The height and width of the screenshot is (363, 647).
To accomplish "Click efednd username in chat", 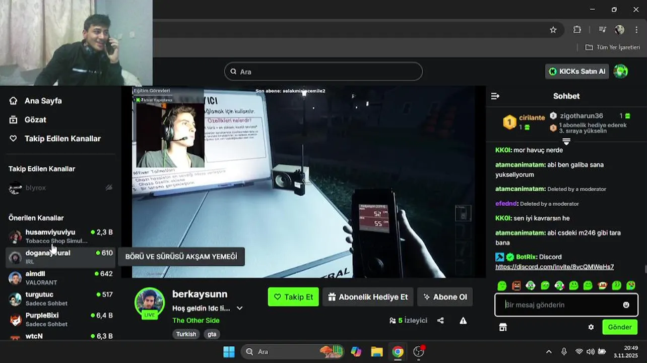I will [x=506, y=204].
